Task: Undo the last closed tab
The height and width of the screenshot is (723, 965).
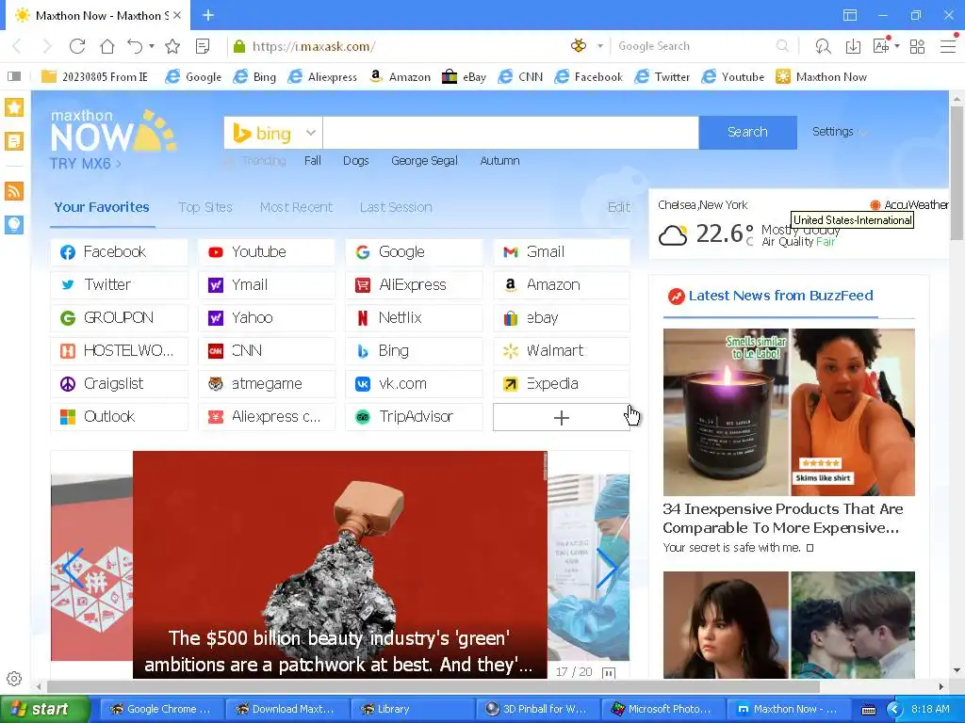Action: (x=135, y=46)
